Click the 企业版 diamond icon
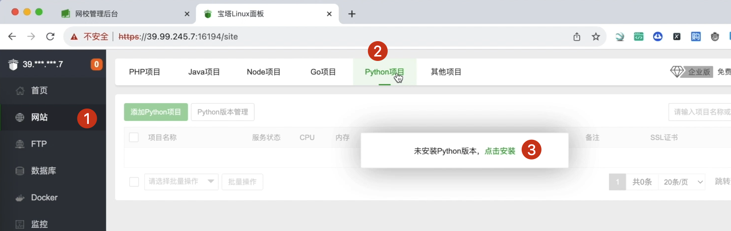Screen dimensions: 731x231 coord(677,72)
